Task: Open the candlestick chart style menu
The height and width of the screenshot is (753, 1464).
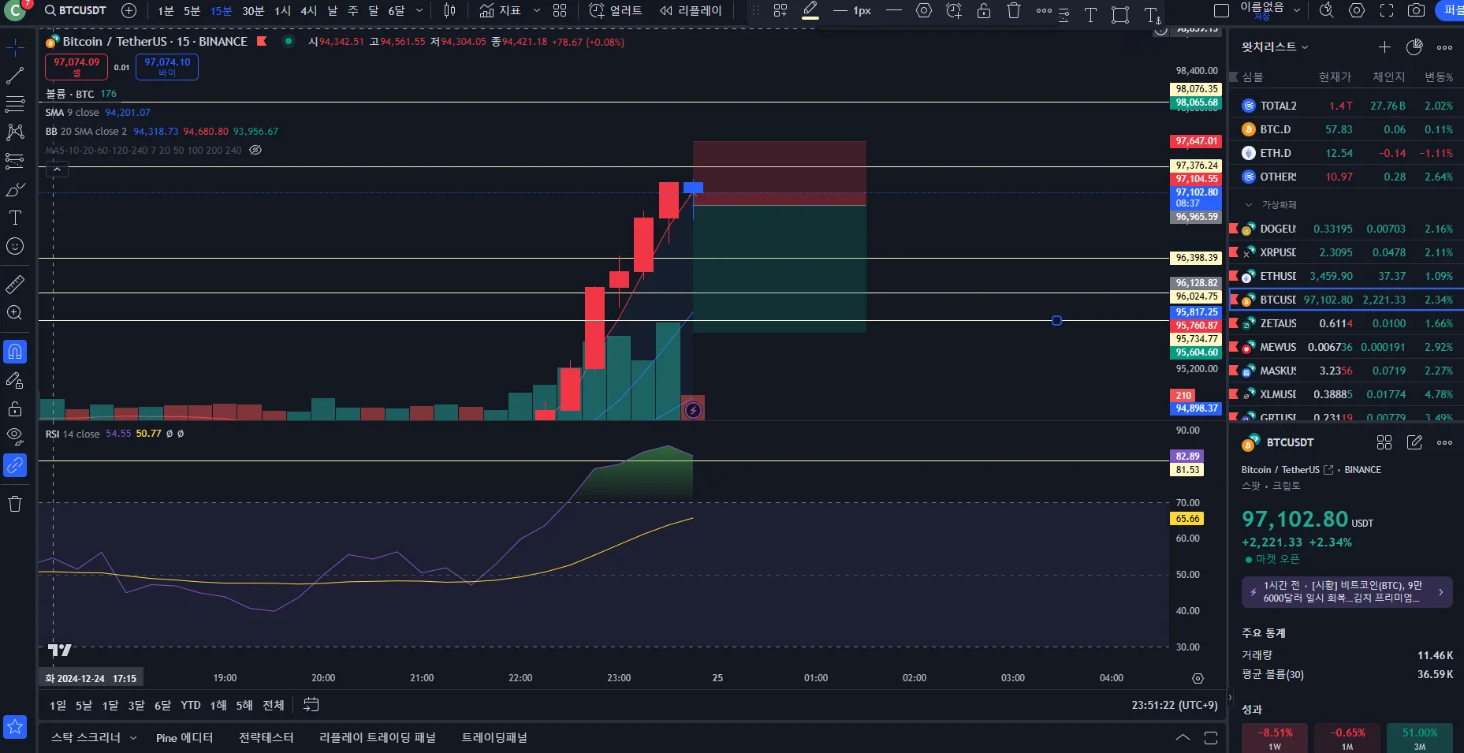Action: tap(449, 10)
